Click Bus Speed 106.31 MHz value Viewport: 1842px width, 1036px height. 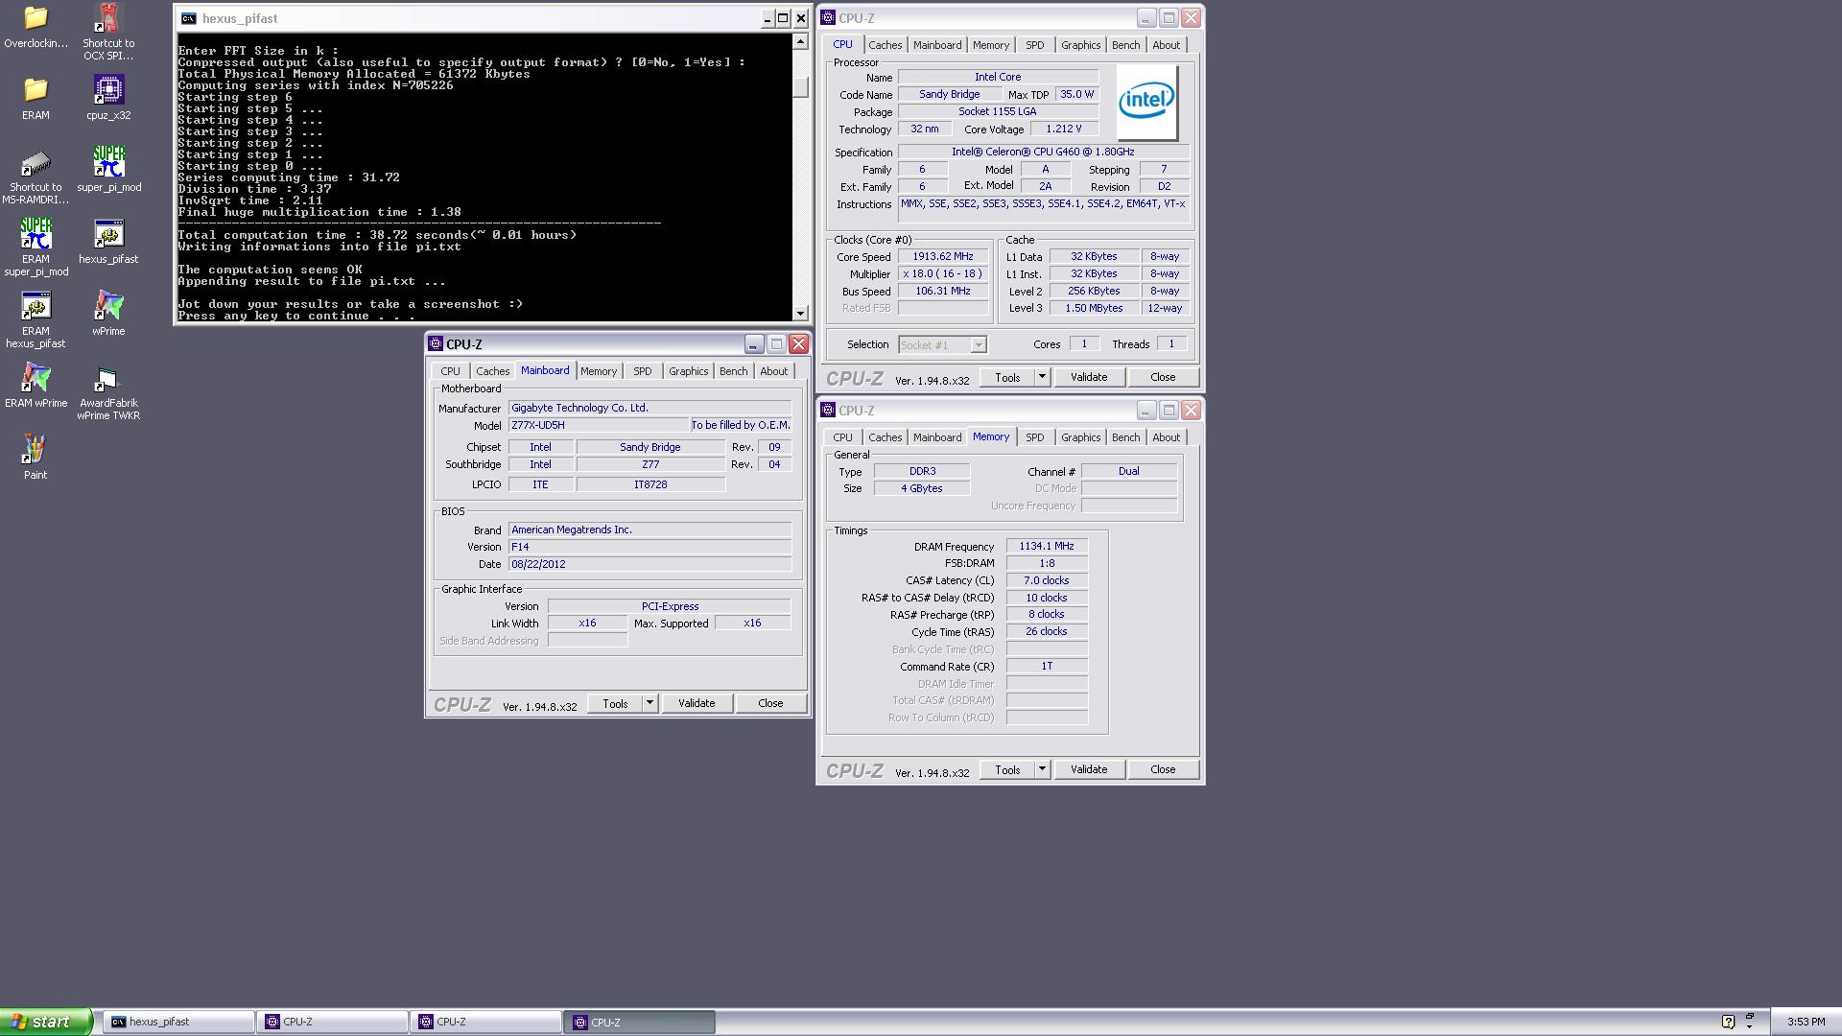point(943,292)
